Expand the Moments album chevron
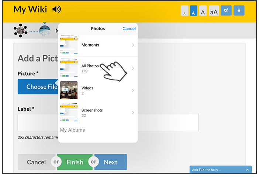 (133, 45)
